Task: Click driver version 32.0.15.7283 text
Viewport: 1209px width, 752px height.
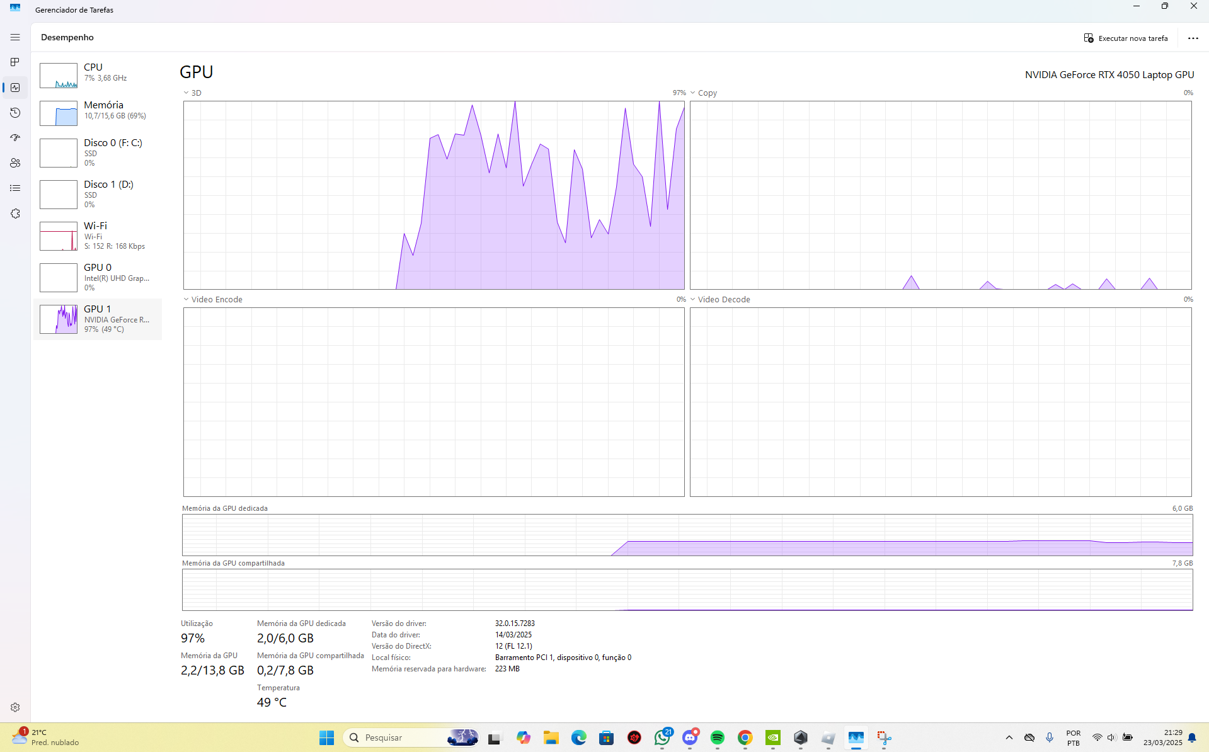Action: (x=515, y=624)
